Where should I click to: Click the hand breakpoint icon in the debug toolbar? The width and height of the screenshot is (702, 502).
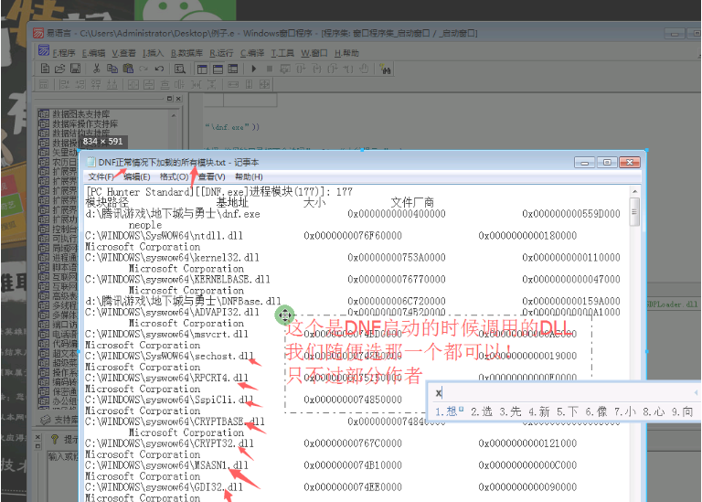[x=364, y=69]
